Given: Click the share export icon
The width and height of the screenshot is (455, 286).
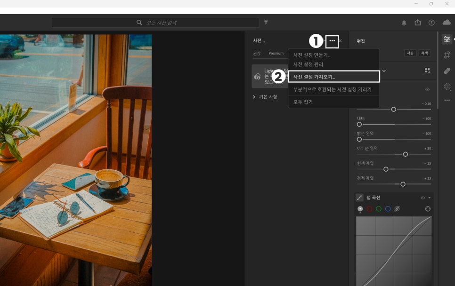Looking at the screenshot, I should click(x=417, y=23).
